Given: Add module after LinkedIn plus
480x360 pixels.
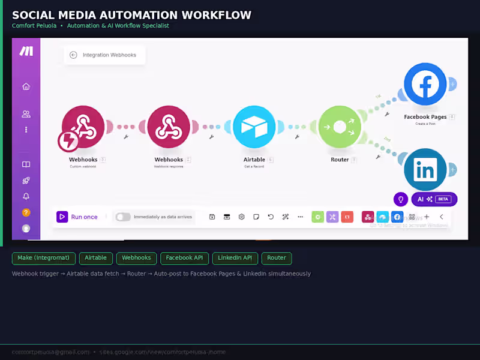Looking at the screenshot, I should tap(452, 170).
